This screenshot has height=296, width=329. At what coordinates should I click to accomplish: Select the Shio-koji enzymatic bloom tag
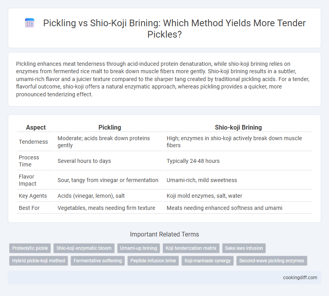click(x=84, y=248)
